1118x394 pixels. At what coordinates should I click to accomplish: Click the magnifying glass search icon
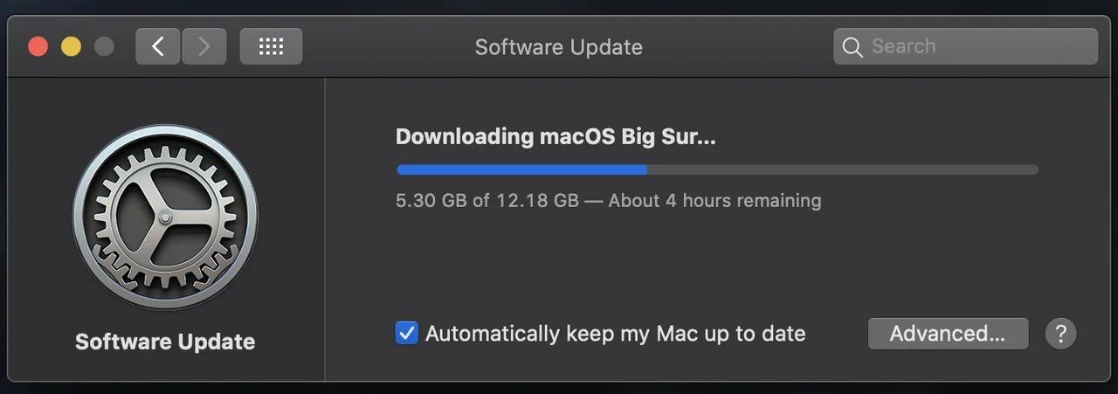pos(853,47)
